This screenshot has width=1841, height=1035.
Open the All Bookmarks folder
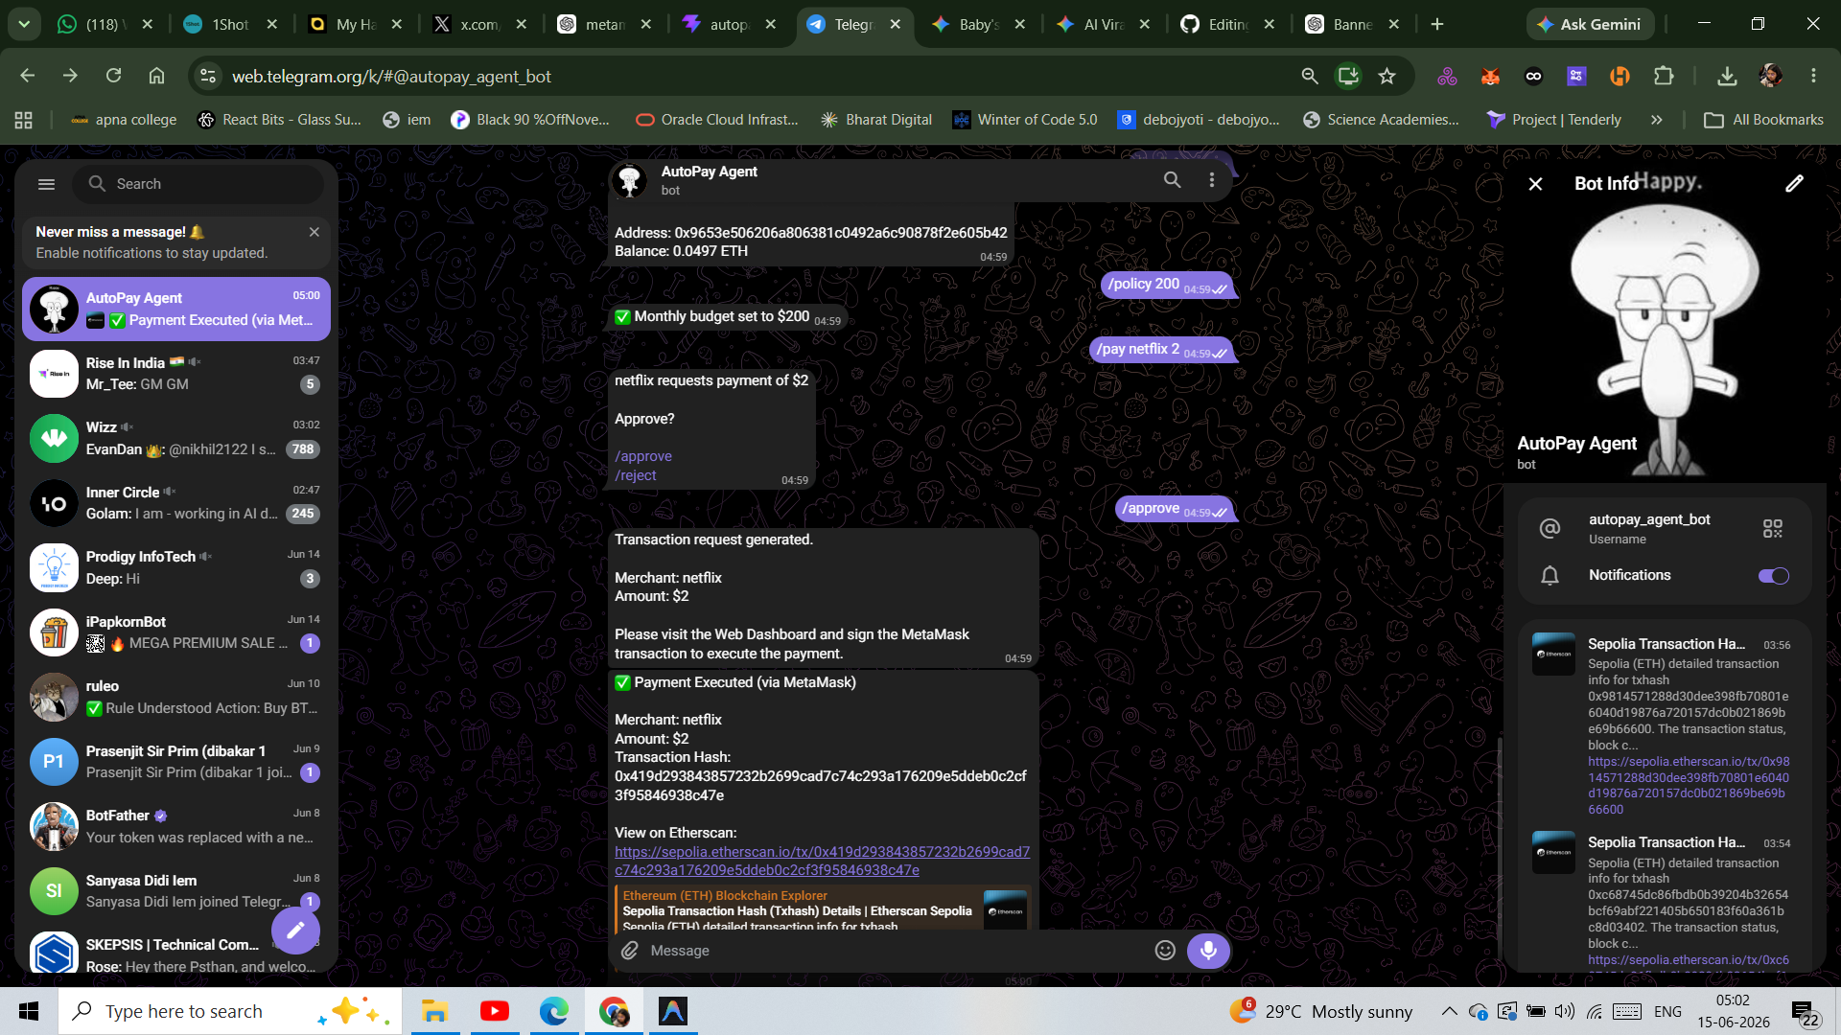tap(1763, 120)
